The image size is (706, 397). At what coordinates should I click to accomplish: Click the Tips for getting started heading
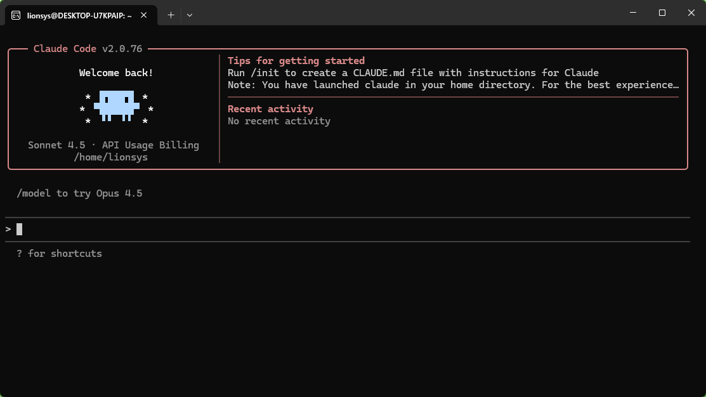[x=296, y=61]
